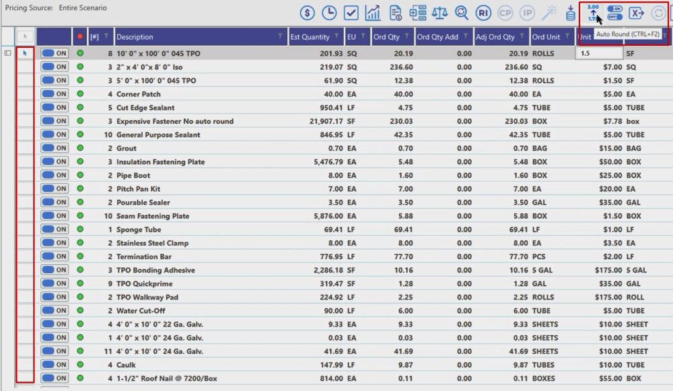
Task: Click the RI circular icon
Action: click(483, 13)
